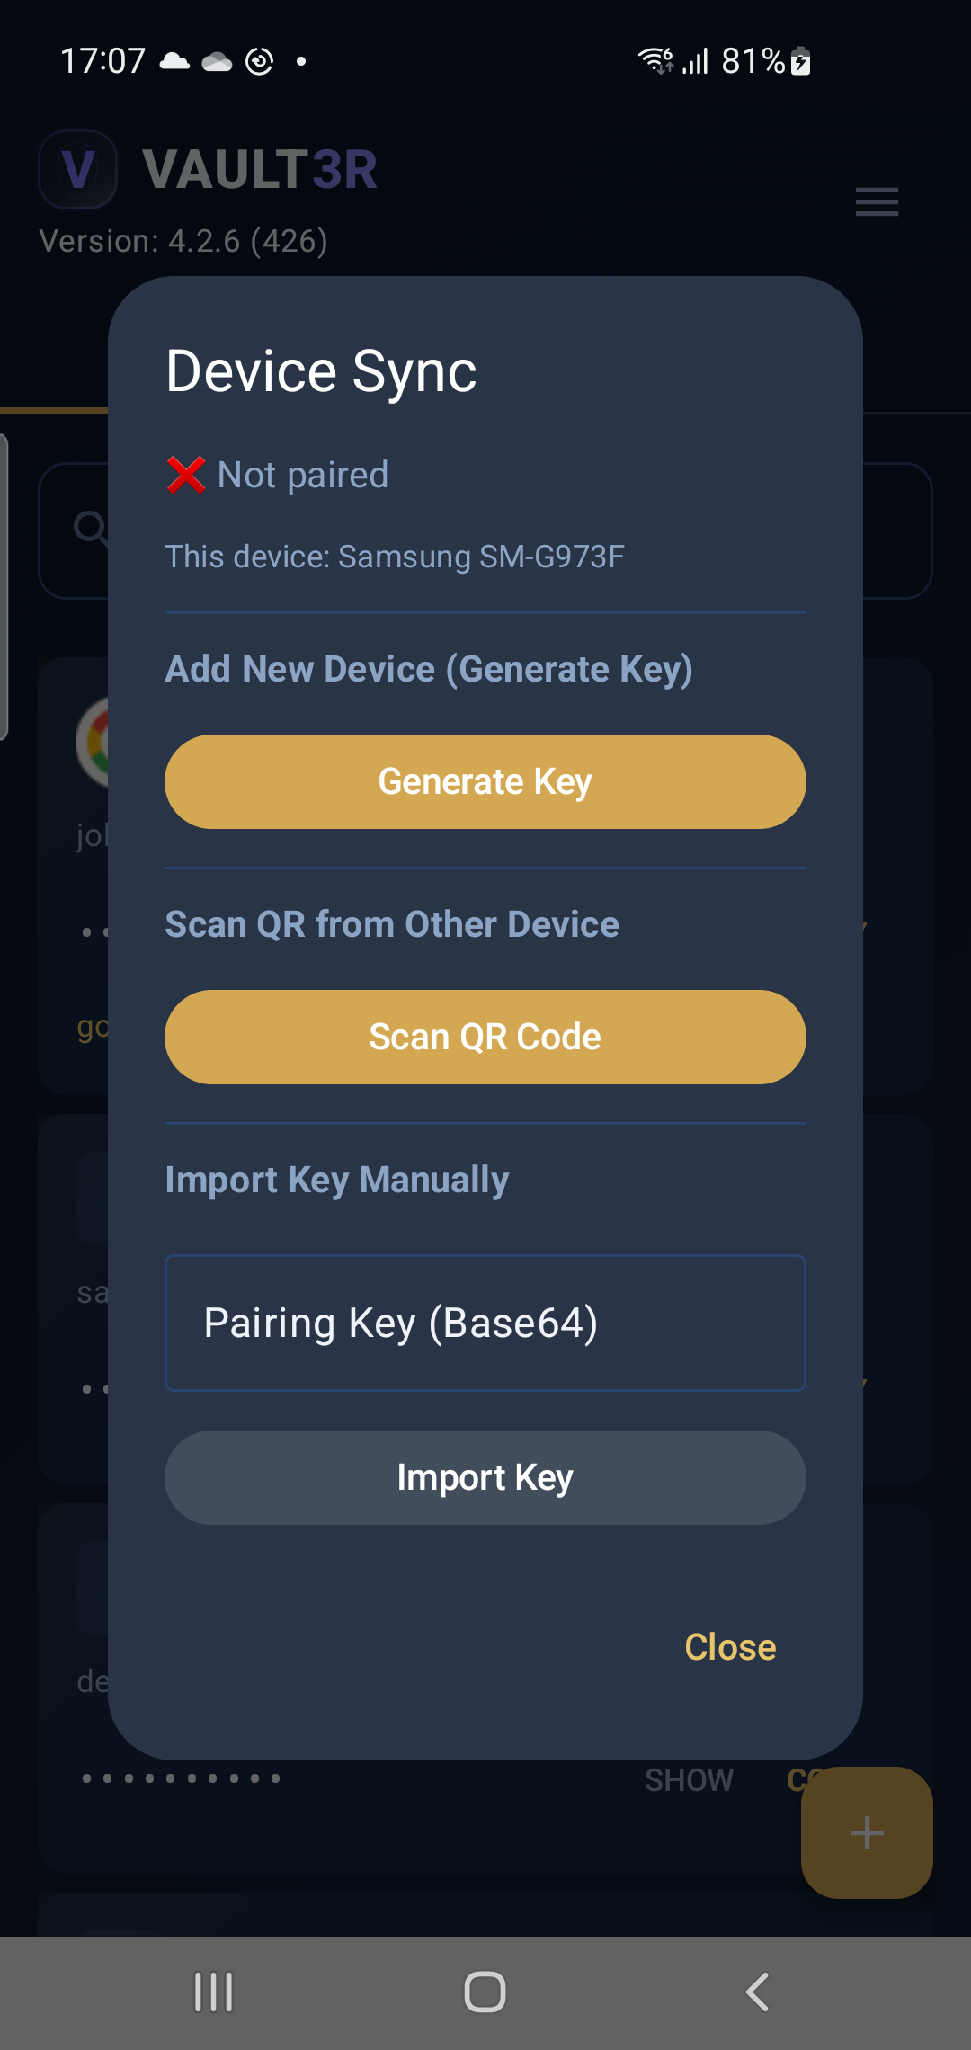Tap the Wi-Fi status icon

[655, 59]
